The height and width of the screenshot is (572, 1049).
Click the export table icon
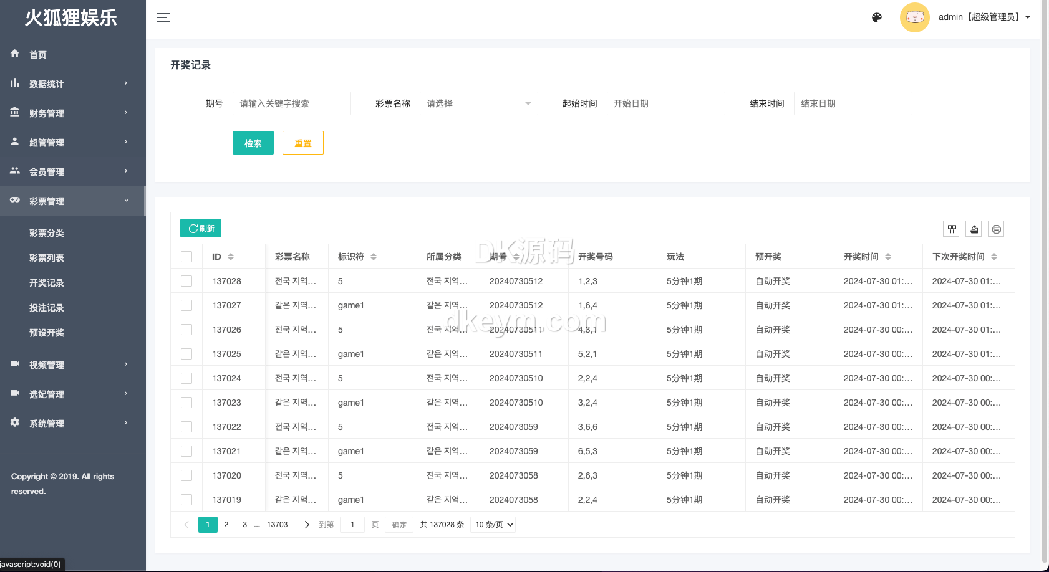point(974,229)
